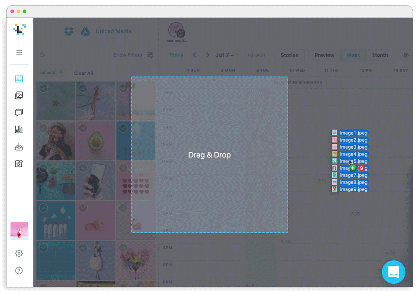The width and height of the screenshot is (419, 293).
Task: Click Show Filters
Action: point(127,55)
